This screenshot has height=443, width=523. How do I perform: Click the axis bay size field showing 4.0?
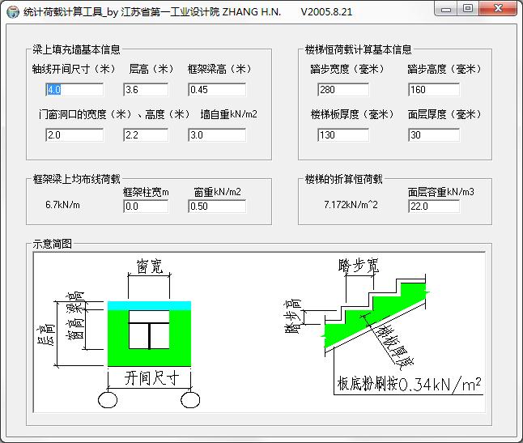(74, 90)
